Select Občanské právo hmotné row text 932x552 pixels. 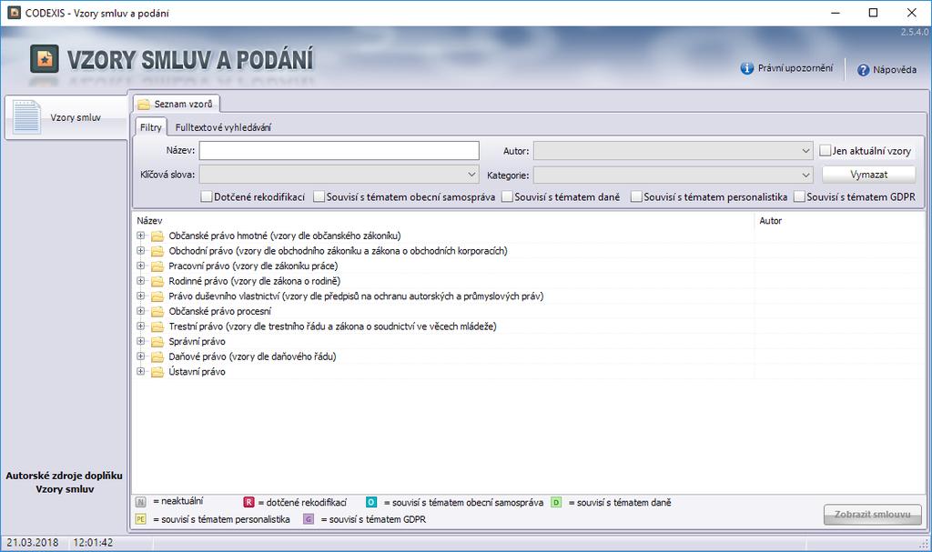tap(285, 236)
